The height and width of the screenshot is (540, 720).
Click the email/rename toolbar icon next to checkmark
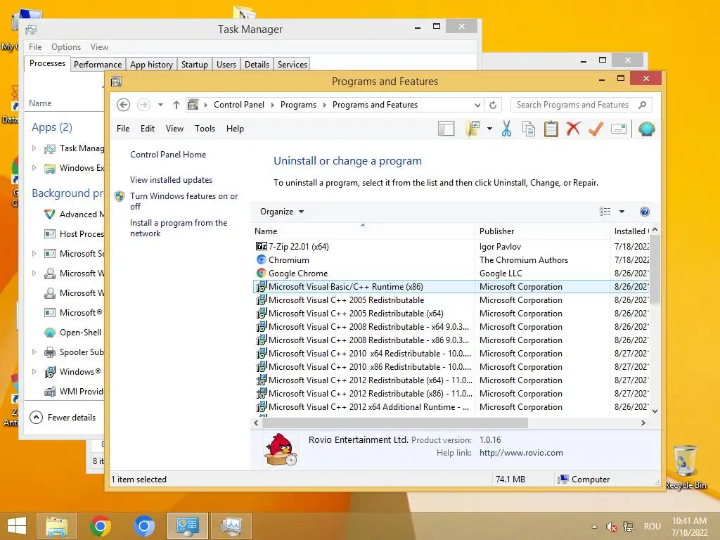click(x=619, y=129)
